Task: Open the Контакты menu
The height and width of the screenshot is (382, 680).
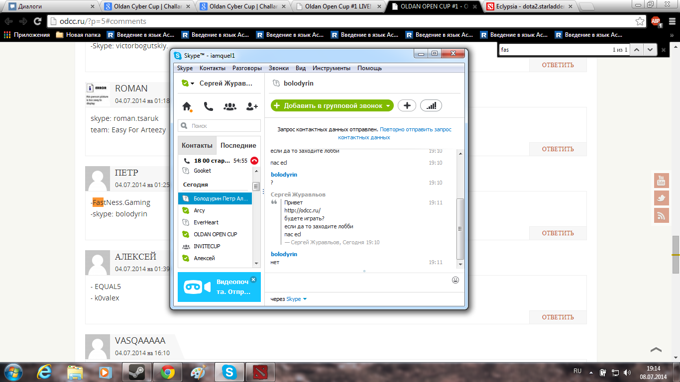Action: (x=213, y=68)
